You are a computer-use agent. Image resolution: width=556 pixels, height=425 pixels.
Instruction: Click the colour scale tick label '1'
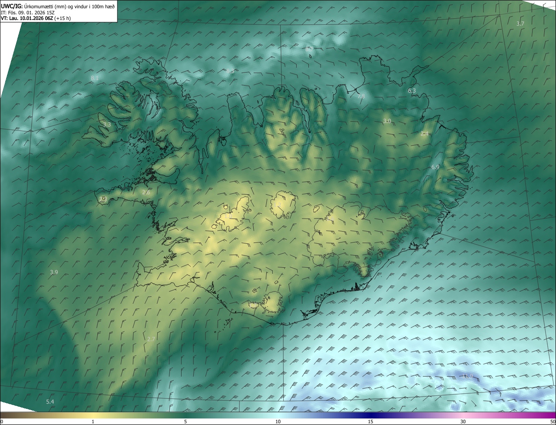(x=93, y=422)
